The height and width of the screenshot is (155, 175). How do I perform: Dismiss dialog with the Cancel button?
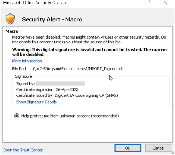point(159,148)
